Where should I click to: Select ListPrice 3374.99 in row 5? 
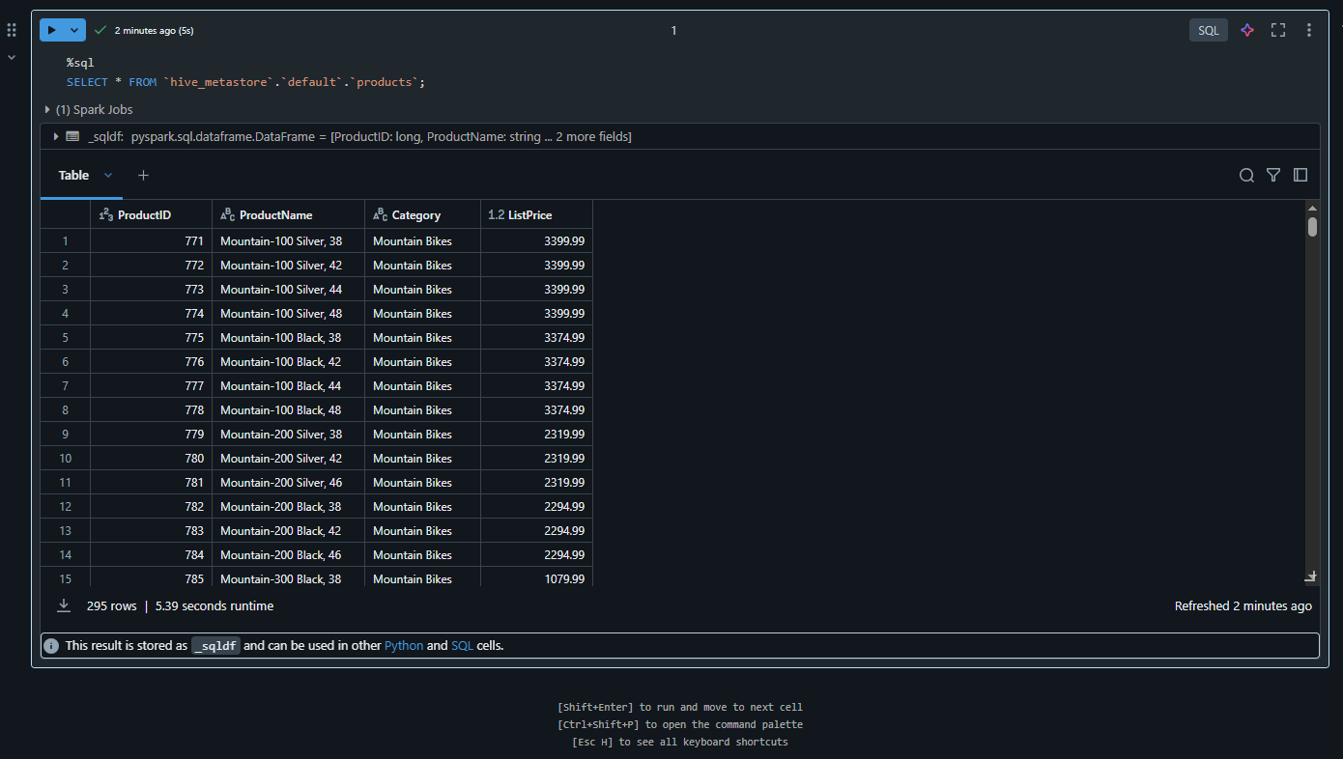click(x=536, y=337)
